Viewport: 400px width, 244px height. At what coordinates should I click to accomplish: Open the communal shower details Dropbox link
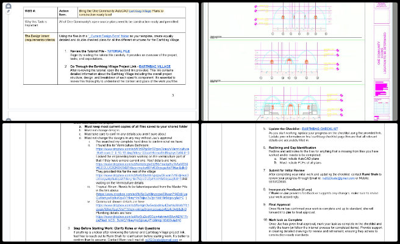point(142,207)
